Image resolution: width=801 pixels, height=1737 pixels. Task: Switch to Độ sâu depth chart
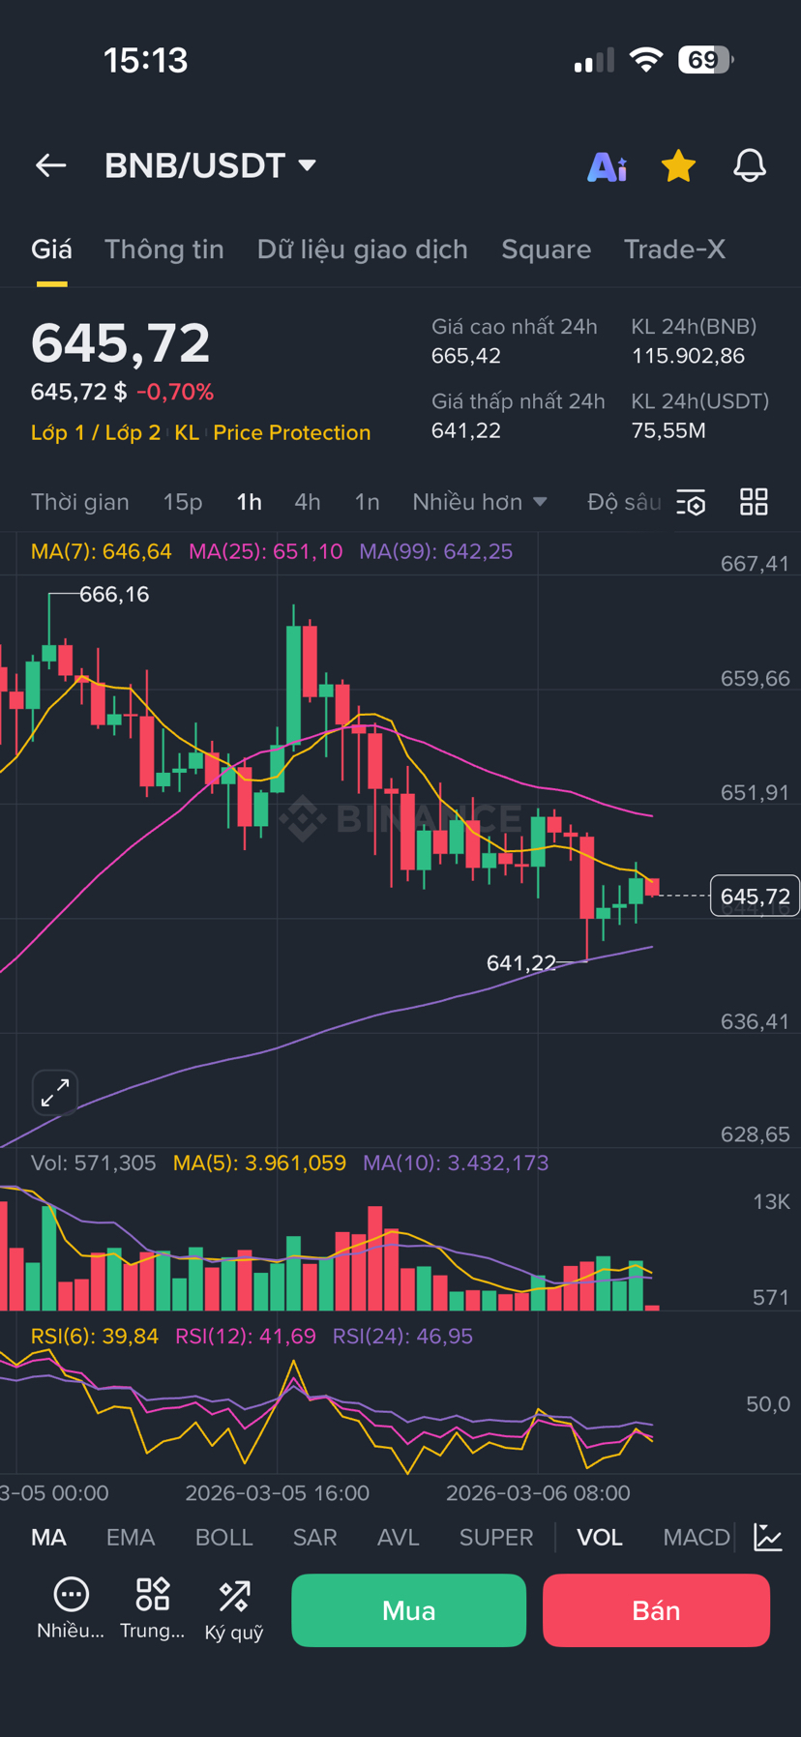tap(625, 502)
